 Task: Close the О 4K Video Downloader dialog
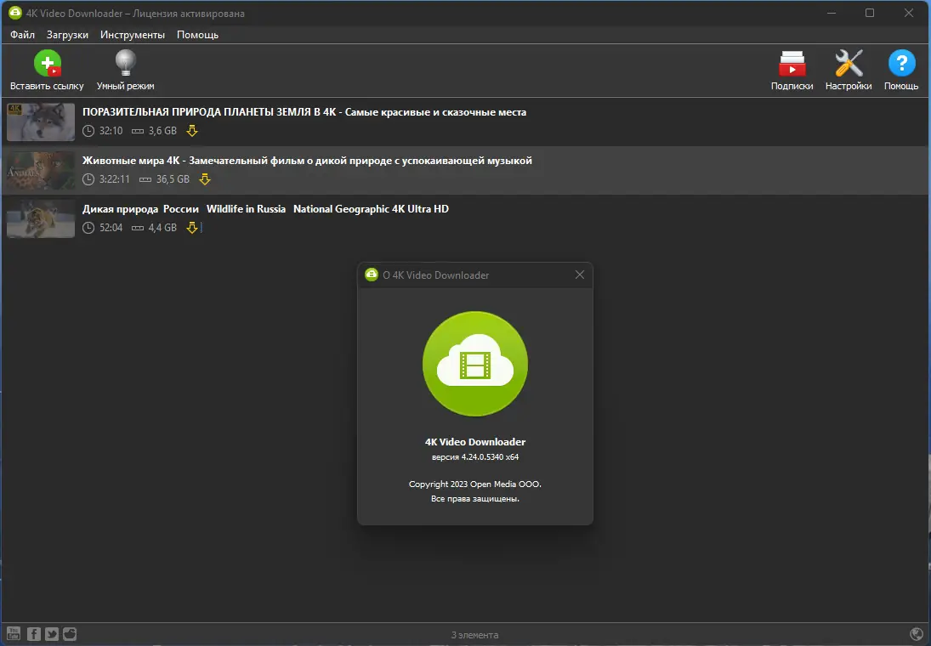coord(580,275)
